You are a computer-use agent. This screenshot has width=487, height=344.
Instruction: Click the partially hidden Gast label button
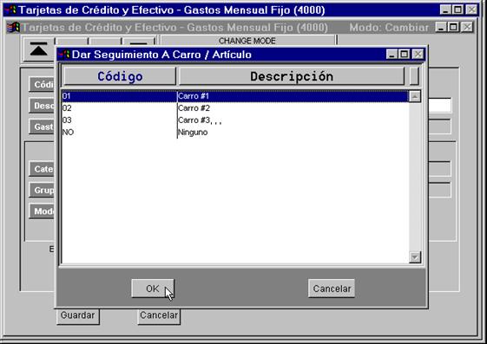click(x=42, y=127)
